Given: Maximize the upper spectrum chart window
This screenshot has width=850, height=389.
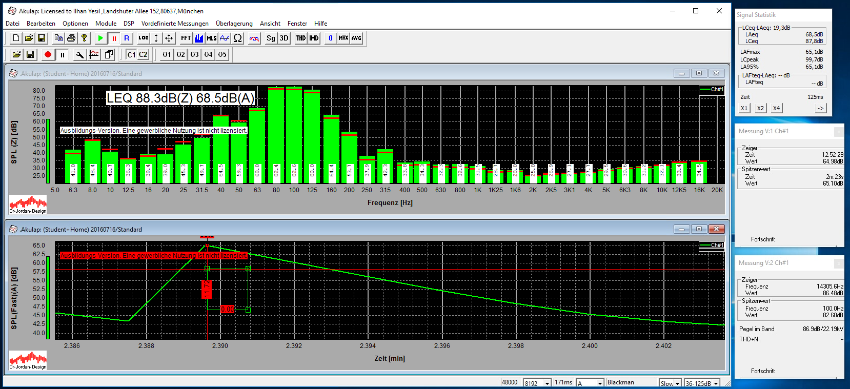Looking at the screenshot, I should point(699,73).
